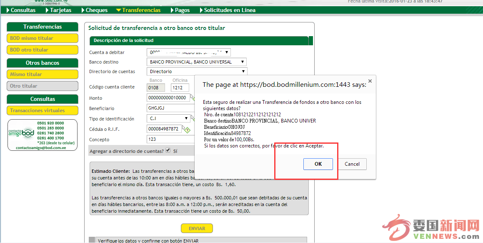Click the 'Nro. de cuenta1081212211212121212' line

[x=243, y=115]
